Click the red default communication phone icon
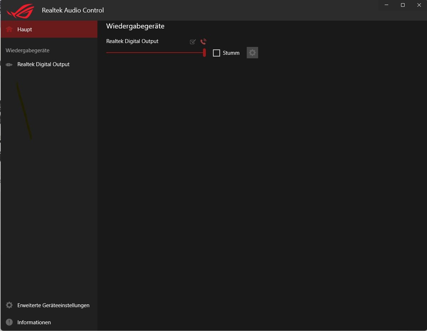 tap(203, 42)
